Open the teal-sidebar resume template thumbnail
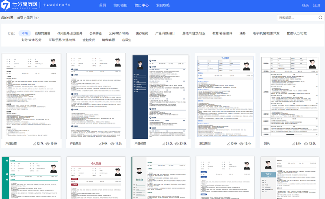325x199 pixels. click(32, 178)
